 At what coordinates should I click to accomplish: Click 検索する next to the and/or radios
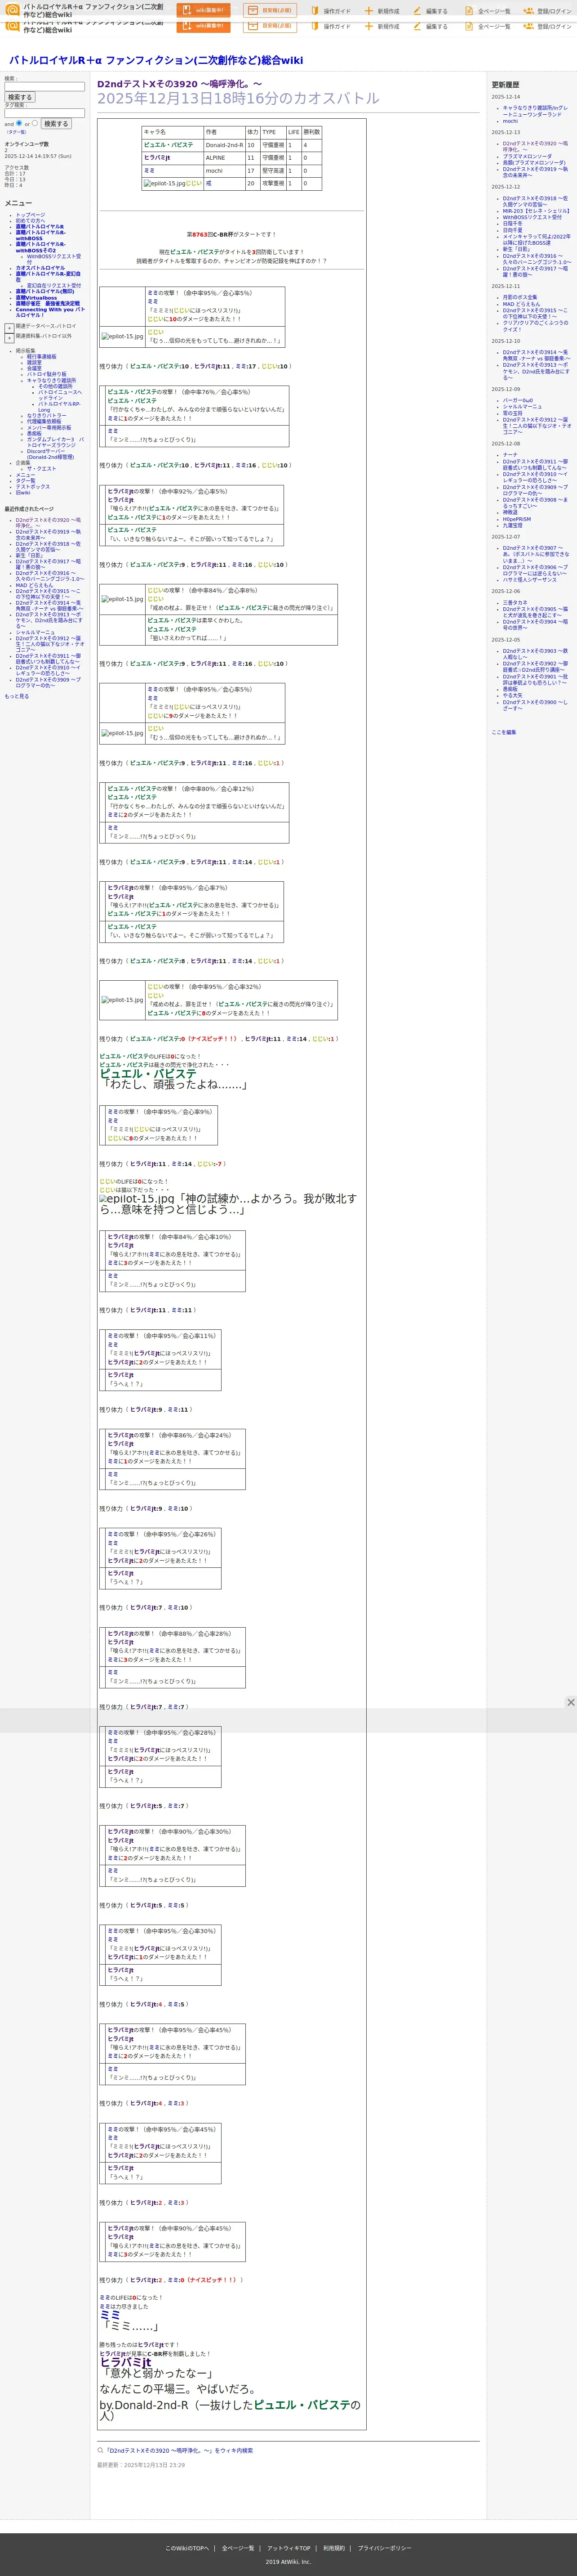click(55, 124)
